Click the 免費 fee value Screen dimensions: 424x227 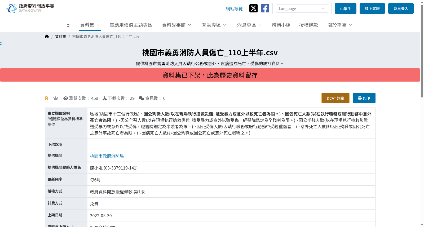coord(94,204)
